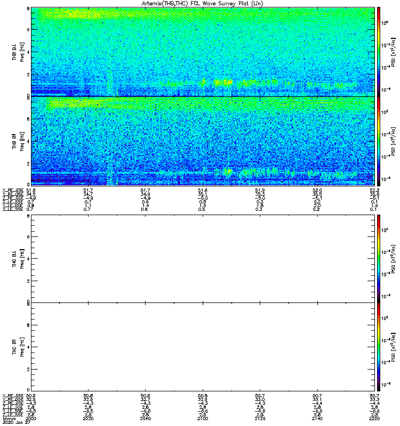Click the THB X position value '52.2'
Viewport: 400px width, 426px height.
pos(374,190)
